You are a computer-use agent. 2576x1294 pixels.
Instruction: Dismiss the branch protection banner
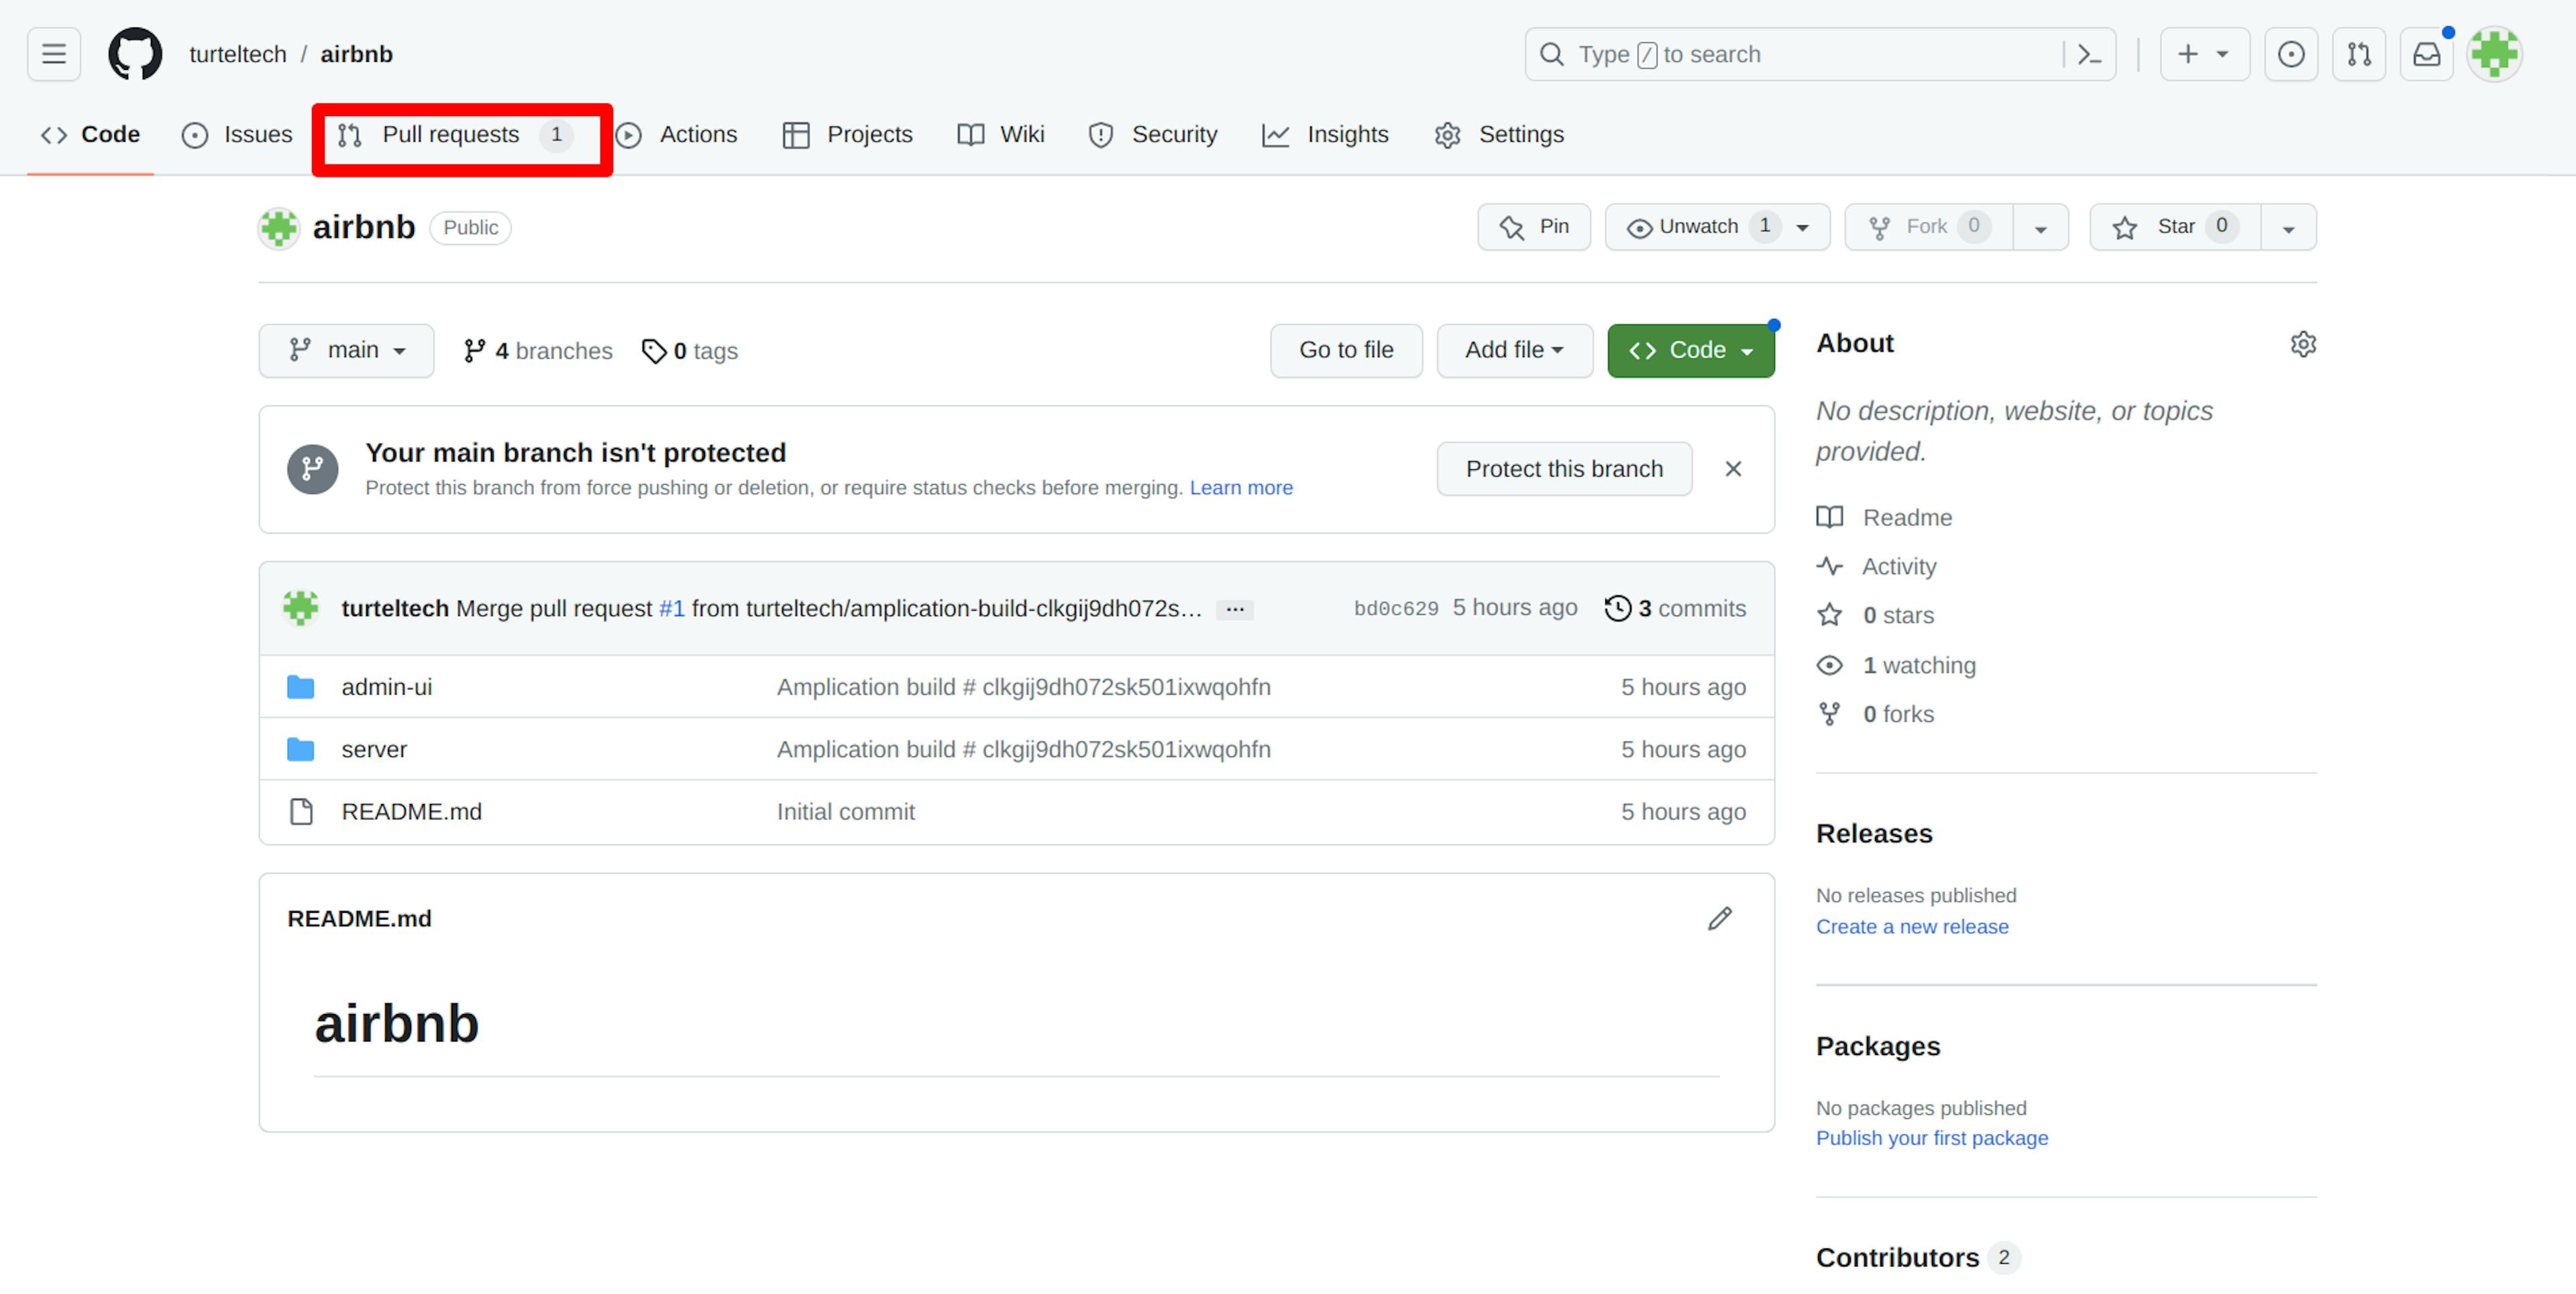(x=1734, y=469)
